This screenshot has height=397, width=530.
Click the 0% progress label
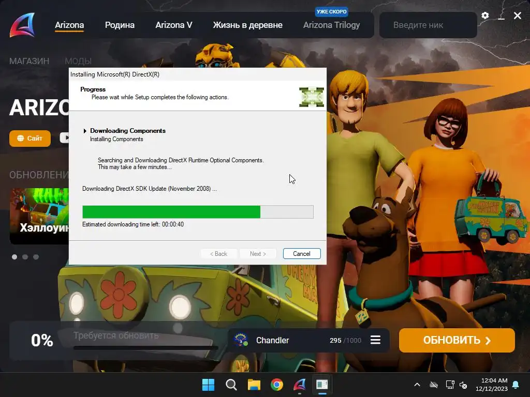[x=42, y=340]
